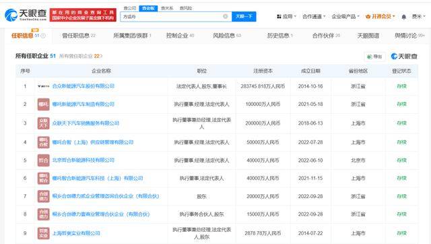
Task: Open the 哲合 company logo in row 5
Action: coord(43,160)
